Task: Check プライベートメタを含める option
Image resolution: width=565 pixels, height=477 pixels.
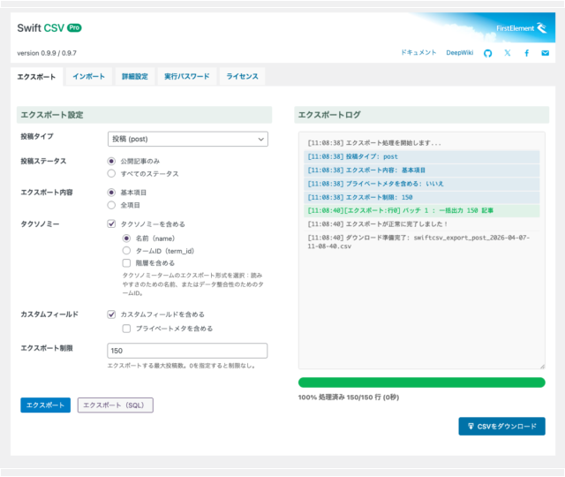Action: (x=127, y=328)
